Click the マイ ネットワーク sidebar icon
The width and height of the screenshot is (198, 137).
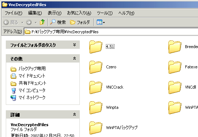point(13,98)
